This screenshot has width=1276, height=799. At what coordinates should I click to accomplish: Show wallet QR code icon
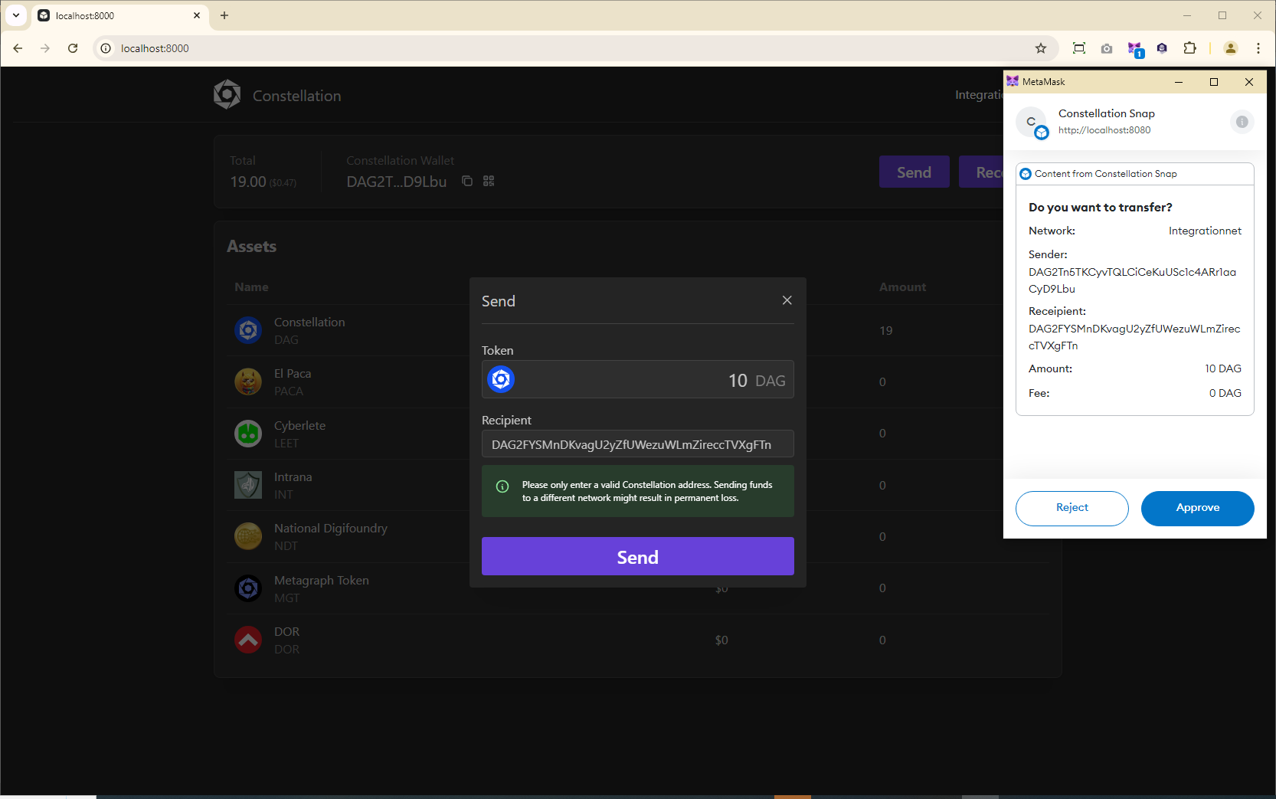pos(489,181)
